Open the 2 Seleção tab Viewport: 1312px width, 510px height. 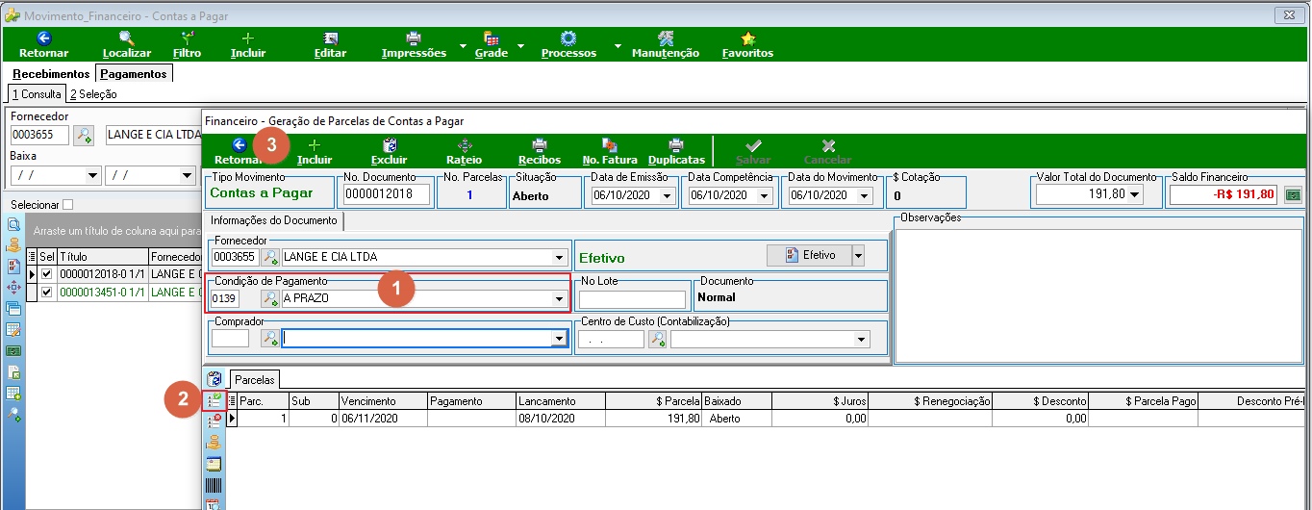pyautogui.click(x=93, y=94)
